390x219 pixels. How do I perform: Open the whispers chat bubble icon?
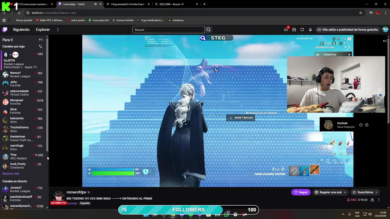coord(302,30)
